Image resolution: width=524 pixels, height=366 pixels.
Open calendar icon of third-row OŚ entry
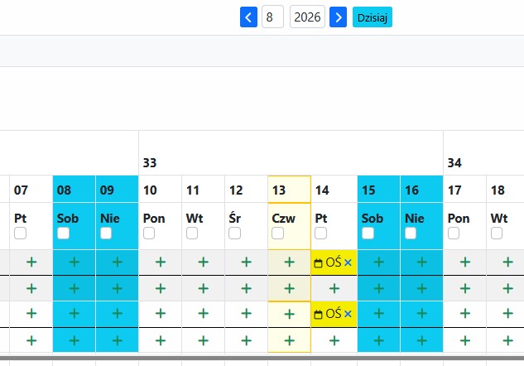tap(318, 314)
